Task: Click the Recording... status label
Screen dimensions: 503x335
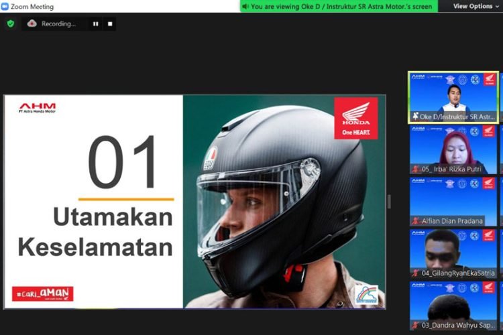Action: pyautogui.click(x=59, y=23)
